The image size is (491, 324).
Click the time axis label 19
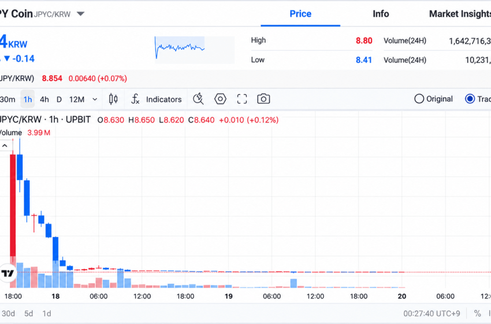click(229, 296)
